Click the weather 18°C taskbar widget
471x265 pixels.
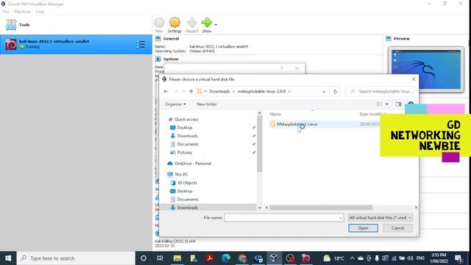333,258
